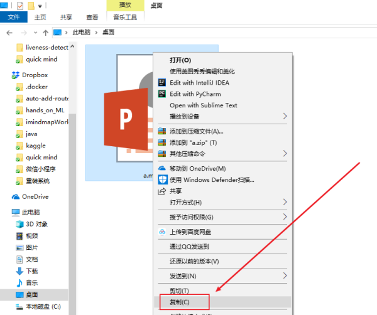Expand the 其他压缩命令 submenu
This screenshot has height=315, width=377.
285,153
